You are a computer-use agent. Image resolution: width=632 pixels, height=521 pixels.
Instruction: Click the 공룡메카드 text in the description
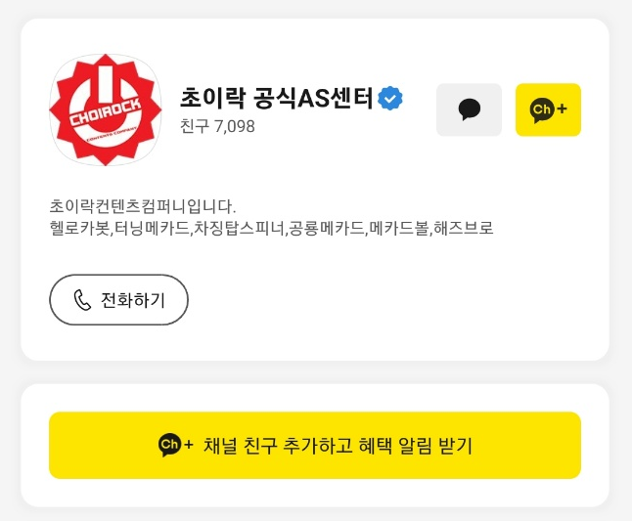tap(327, 228)
